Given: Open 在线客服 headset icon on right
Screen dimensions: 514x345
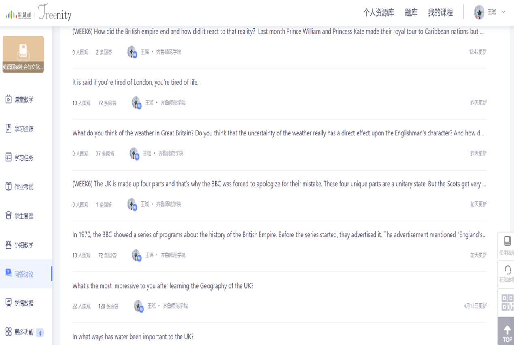Looking at the screenshot, I should tap(507, 270).
